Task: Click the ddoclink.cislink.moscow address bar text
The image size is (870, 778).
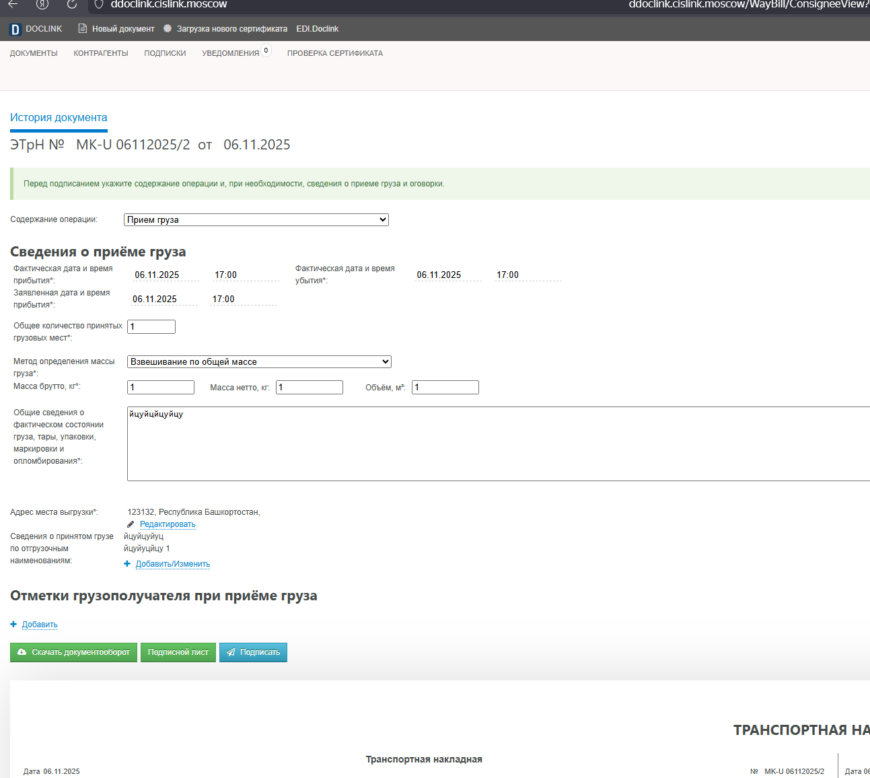Action: tap(169, 4)
